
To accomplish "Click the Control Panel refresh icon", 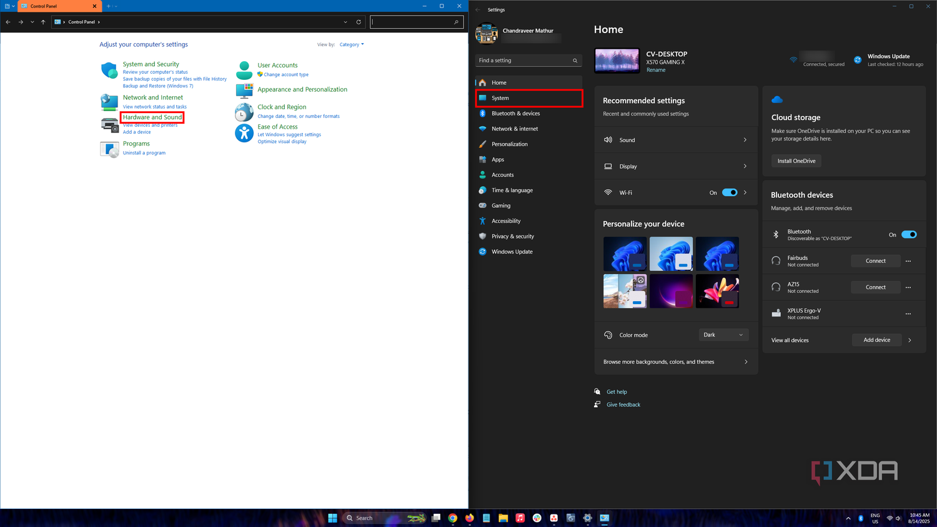I will click(x=359, y=22).
